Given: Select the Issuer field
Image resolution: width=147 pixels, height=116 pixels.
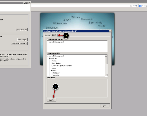Looking at the screenshot, I should (x=54, y=68).
